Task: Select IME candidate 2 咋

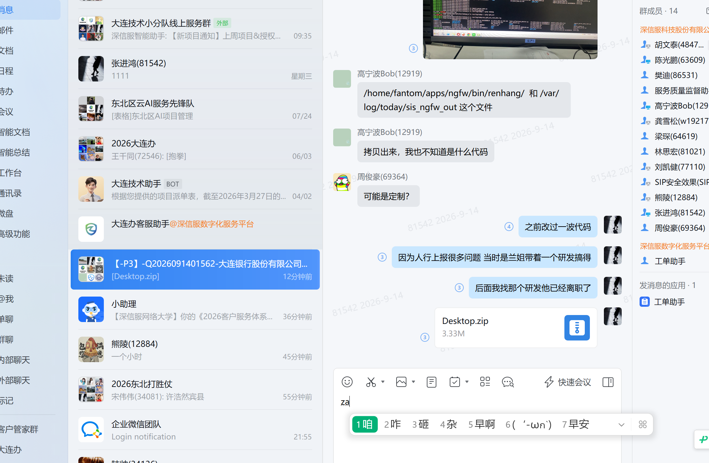Action: click(x=392, y=424)
